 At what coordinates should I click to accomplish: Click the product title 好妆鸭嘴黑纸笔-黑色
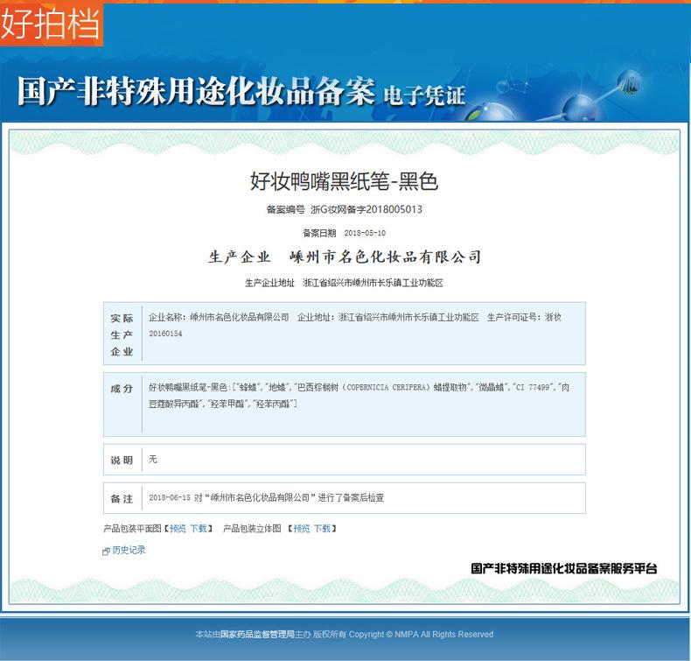[344, 181]
